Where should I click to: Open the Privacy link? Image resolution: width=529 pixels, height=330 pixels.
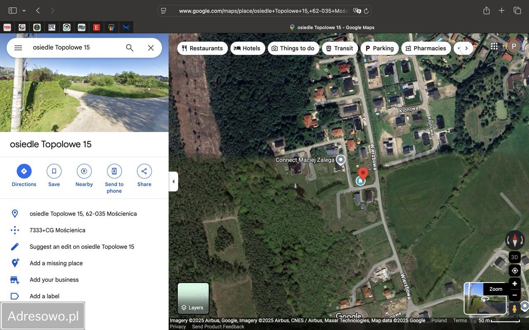(x=178, y=327)
